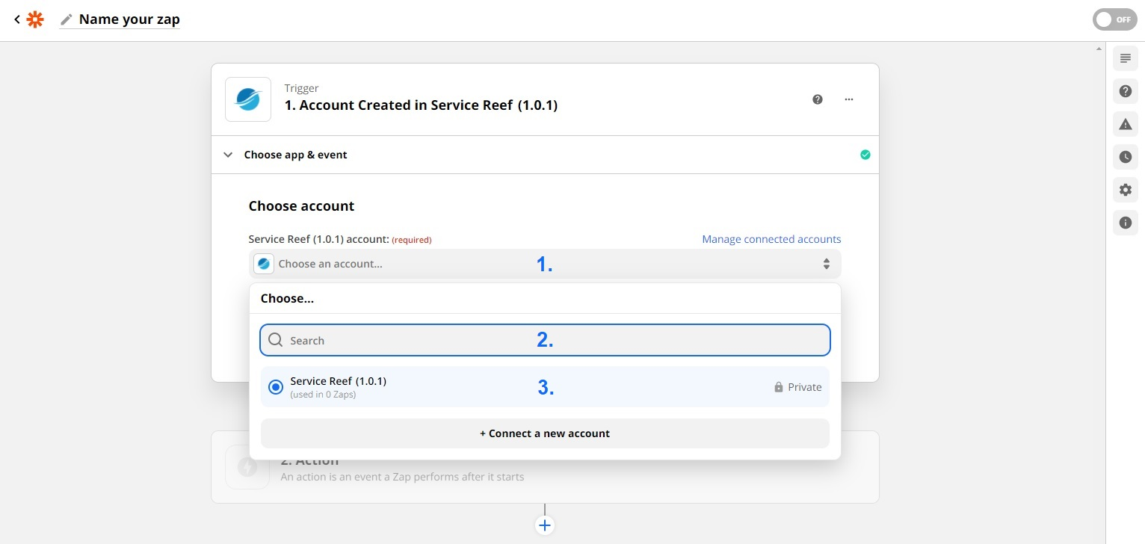Collapse the Choose app & event section
This screenshot has width=1145, height=544.
point(228,155)
